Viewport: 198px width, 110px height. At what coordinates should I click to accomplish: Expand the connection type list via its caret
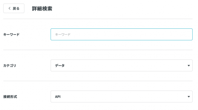pyautogui.click(x=189, y=97)
